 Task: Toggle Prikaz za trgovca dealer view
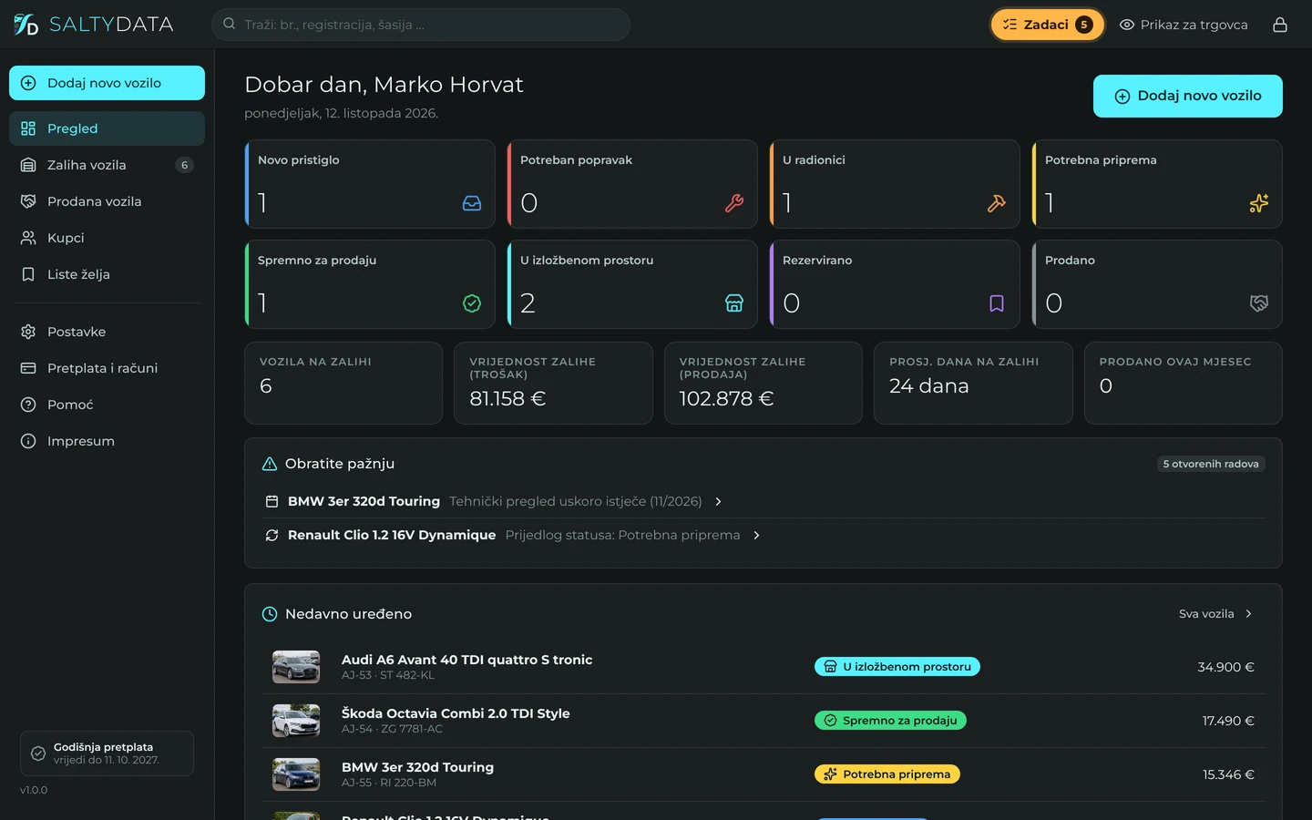[1184, 25]
